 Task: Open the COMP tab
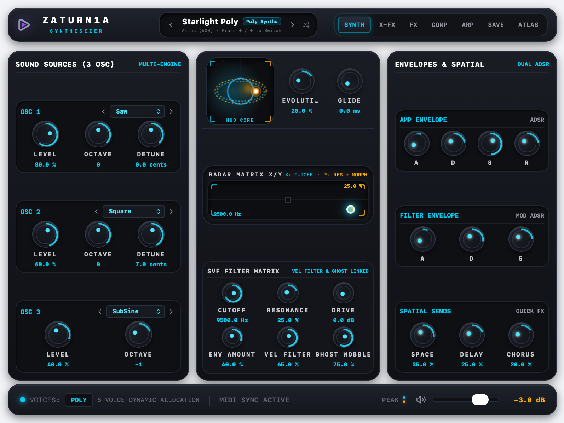pos(439,25)
